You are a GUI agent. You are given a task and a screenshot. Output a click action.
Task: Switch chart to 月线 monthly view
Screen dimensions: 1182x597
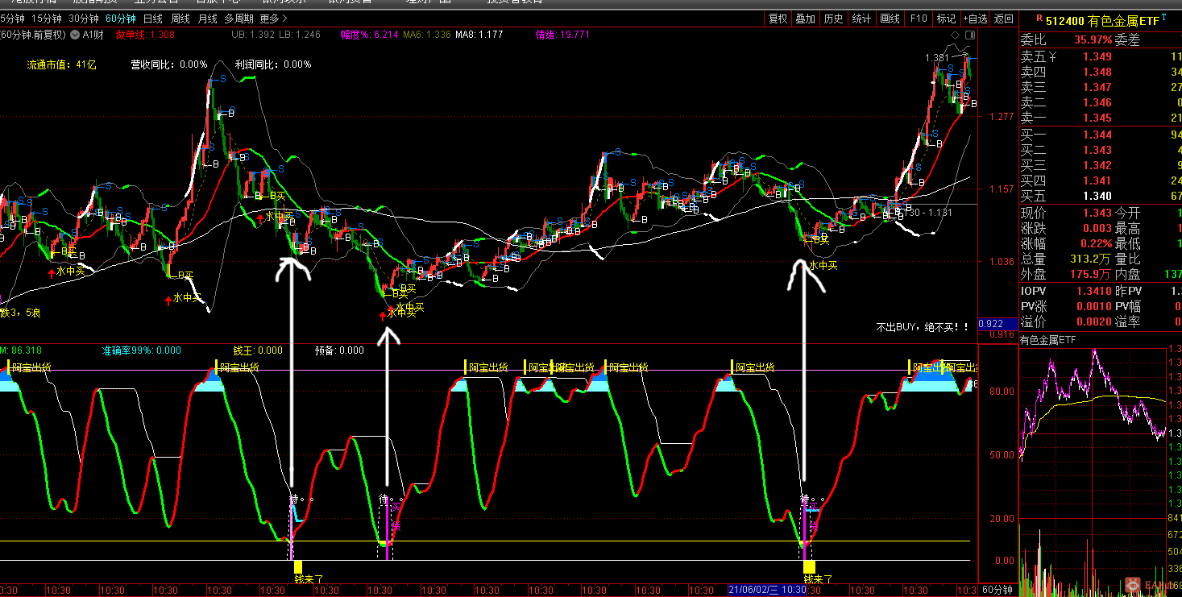click(x=208, y=19)
